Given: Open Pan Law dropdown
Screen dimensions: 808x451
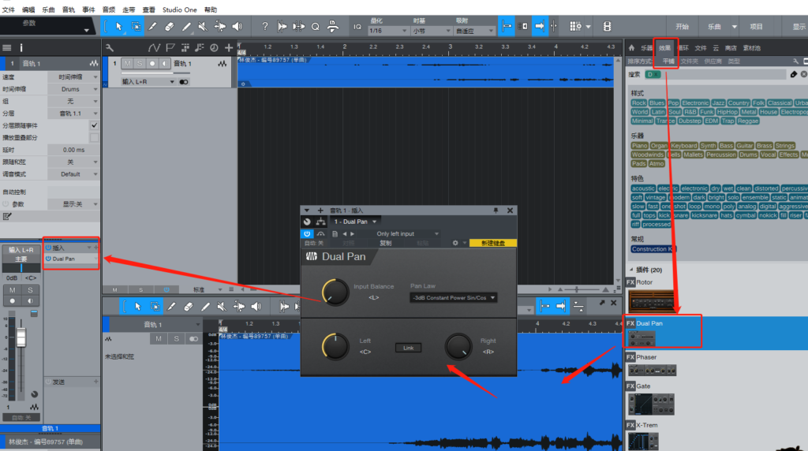Looking at the screenshot, I should click(453, 297).
